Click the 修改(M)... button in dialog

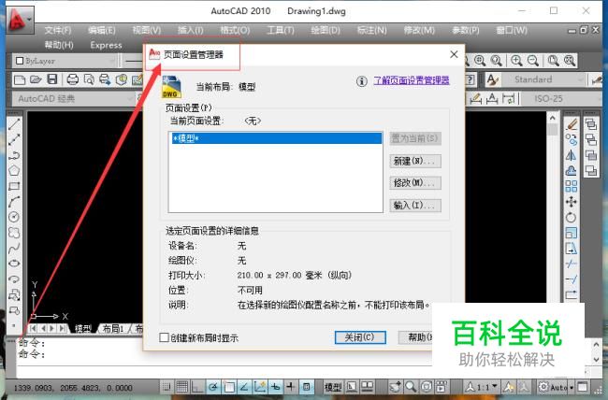[415, 182]
